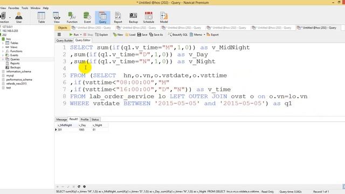345x194 pixels.
Task: Open the Run button dropdown arrow
Action: click(81, 34)
